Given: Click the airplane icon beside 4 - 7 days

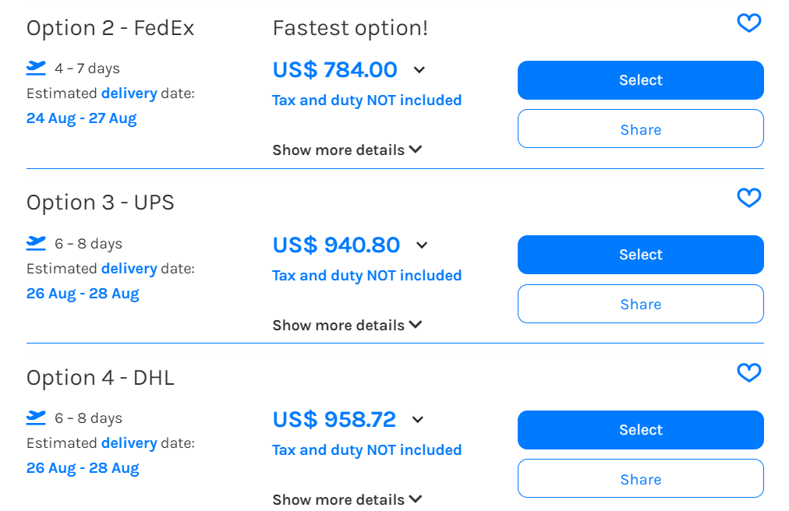Looking at the screenshot, I should 36,68.
